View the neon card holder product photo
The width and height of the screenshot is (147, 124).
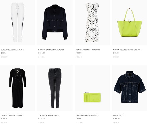pos(92,88)
